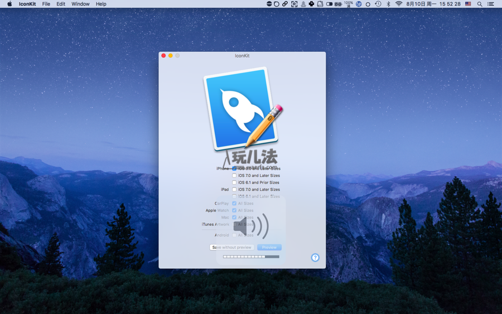502x314 pixels.
Task: Click the chain-link icon in menu bar
Action: [x=284, y=4]
